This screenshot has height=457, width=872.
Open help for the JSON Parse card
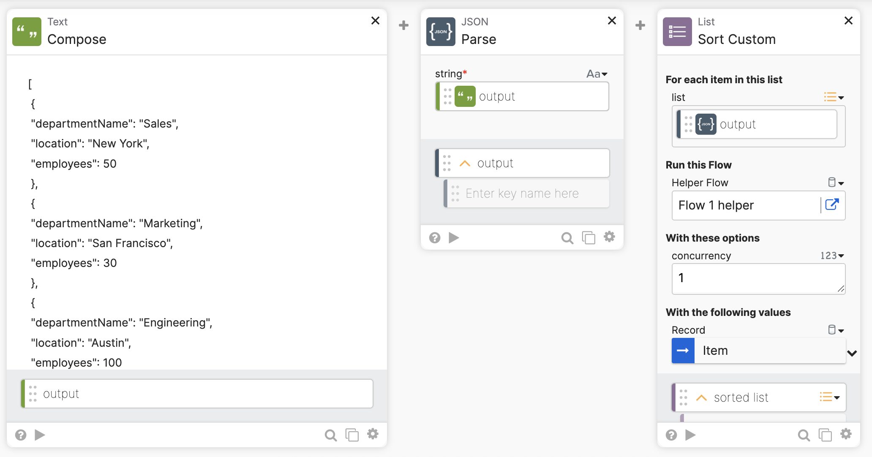click(434, 238)
